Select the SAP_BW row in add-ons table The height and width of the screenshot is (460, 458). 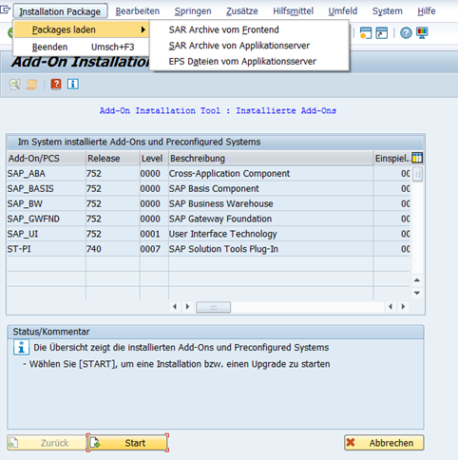click(208, 203)
